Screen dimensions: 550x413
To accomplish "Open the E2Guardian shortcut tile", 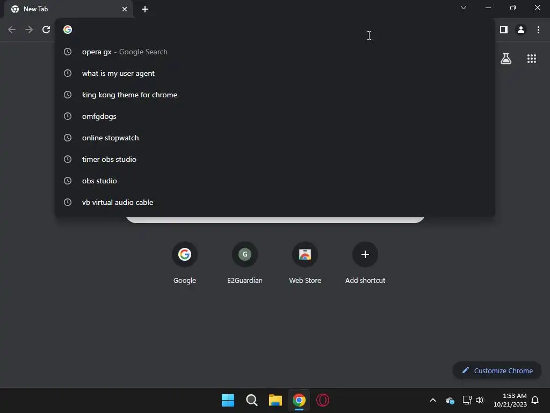I will click(245, 262).
